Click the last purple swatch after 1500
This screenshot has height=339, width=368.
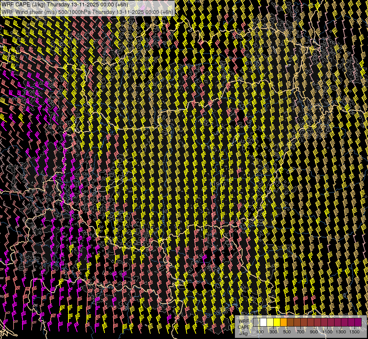pos(358,322)
